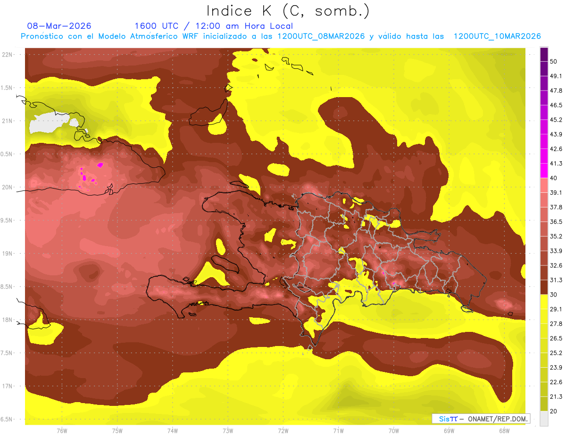The width and height of the screenshot is (566, 437).
Task: Click the '76W' longitude axis label
Action: (62, 430)
